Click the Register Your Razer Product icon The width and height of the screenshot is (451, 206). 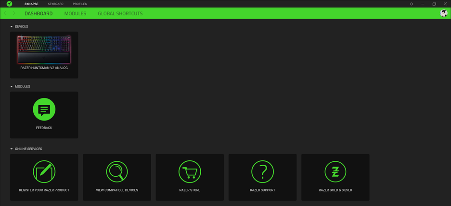click(44, 171)
